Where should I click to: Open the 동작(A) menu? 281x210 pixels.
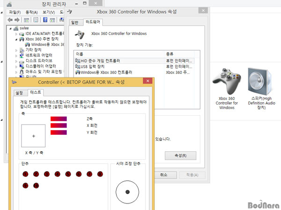click(31, 12)
